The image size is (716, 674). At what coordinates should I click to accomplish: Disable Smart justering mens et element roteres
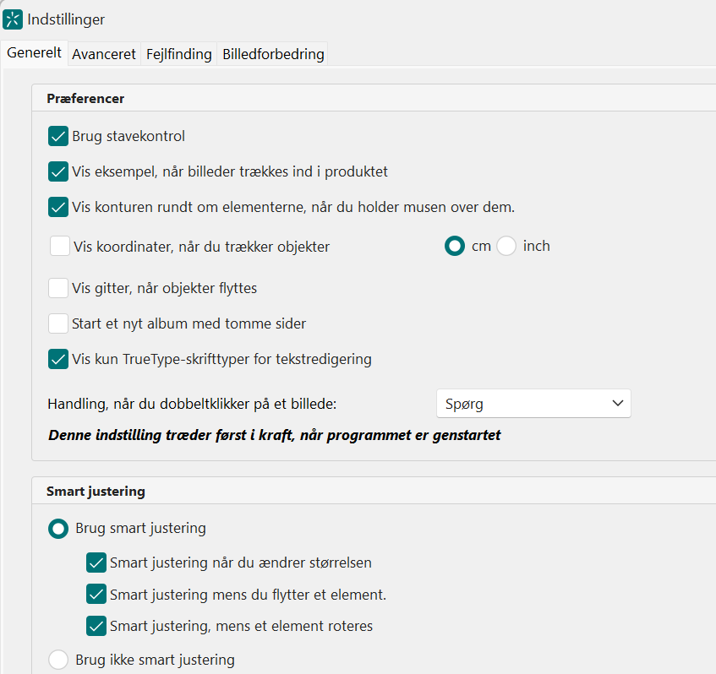tap(96, 626)
